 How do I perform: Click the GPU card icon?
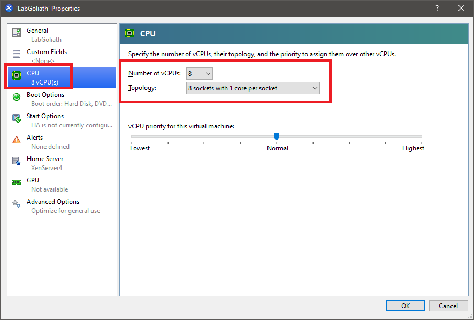[17, 182]
